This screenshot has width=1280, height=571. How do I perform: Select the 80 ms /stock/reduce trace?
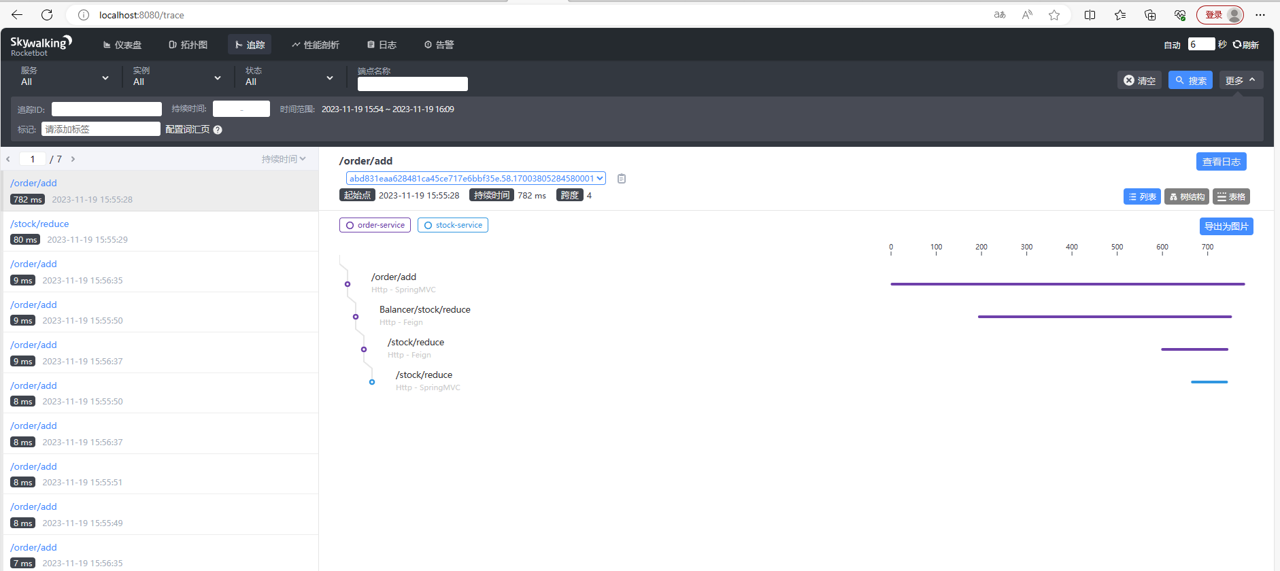[161, 231]
